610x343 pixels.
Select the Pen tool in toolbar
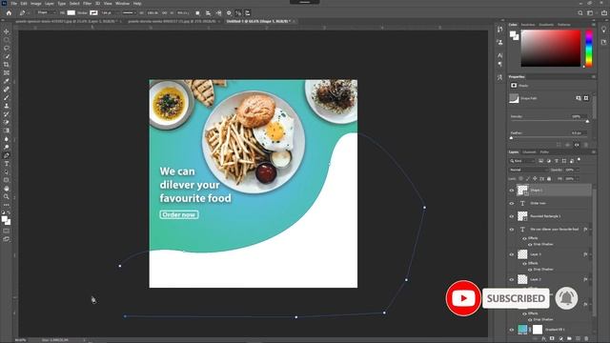coord(7,155)
